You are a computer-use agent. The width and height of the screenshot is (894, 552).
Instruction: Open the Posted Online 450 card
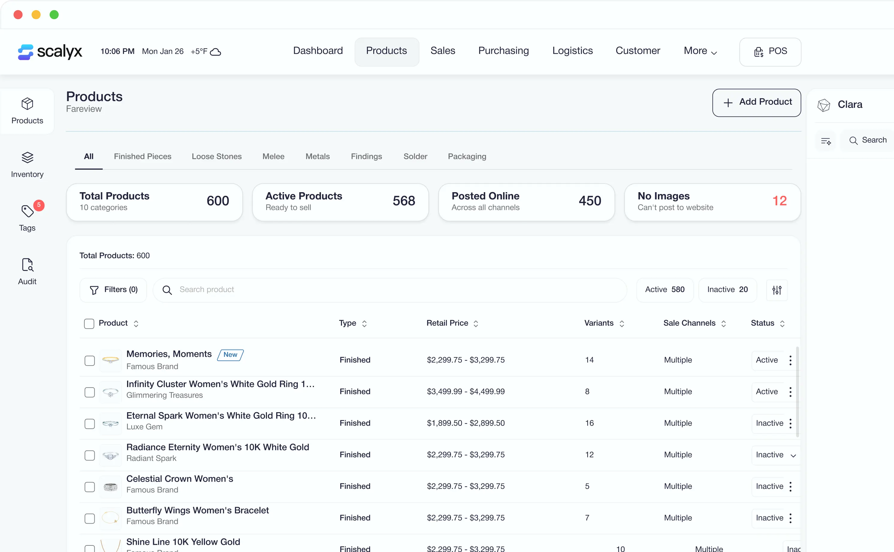(526, 202)
